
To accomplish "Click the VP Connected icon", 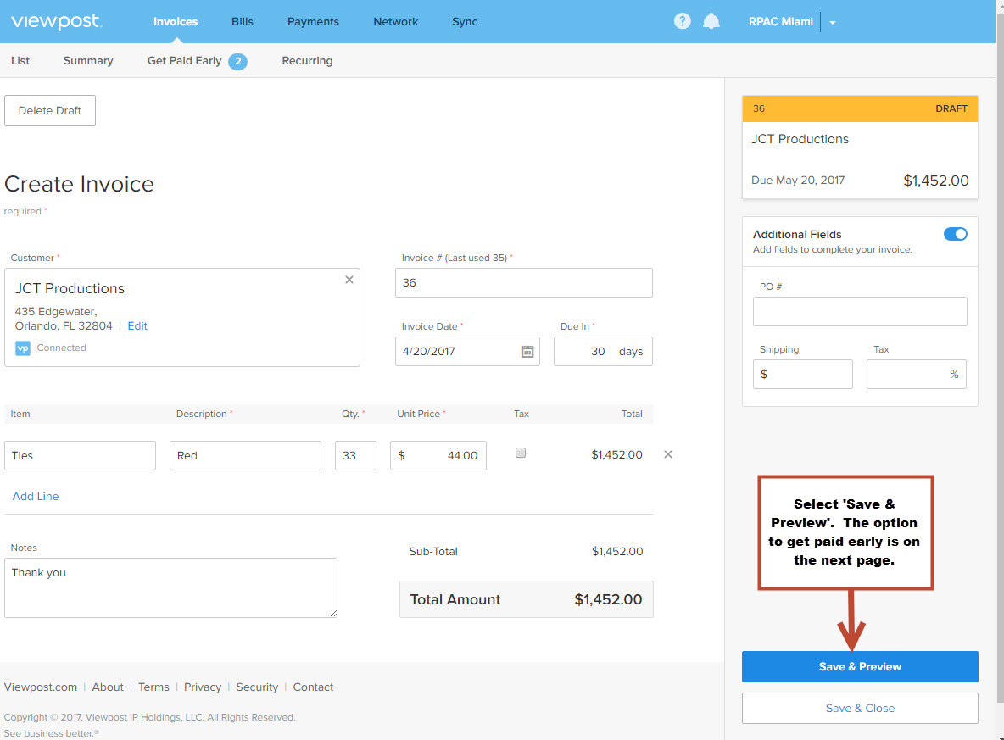I will [x=23, y=348].
